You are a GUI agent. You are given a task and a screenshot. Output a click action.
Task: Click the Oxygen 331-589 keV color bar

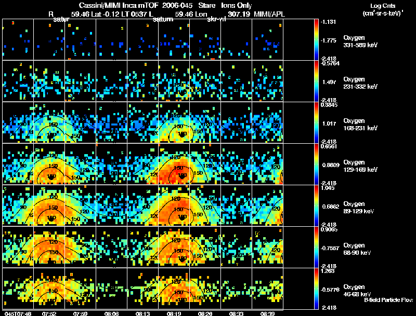pyautogui.click(x=316, y=39)
